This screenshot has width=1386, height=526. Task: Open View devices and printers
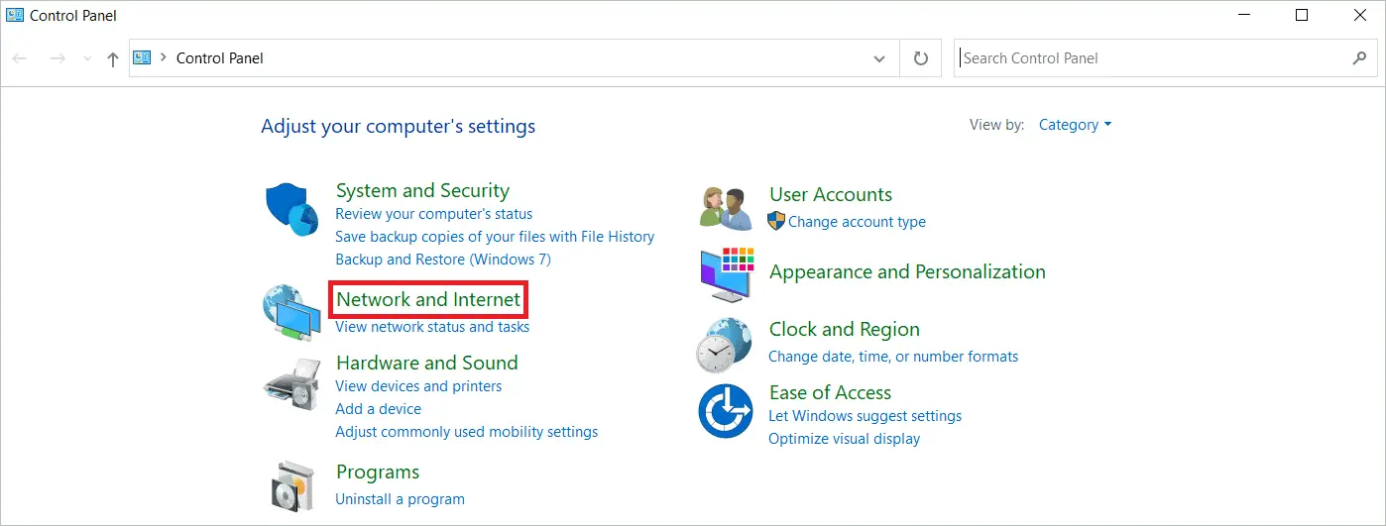pyautogui.click(x=418, y=386)
